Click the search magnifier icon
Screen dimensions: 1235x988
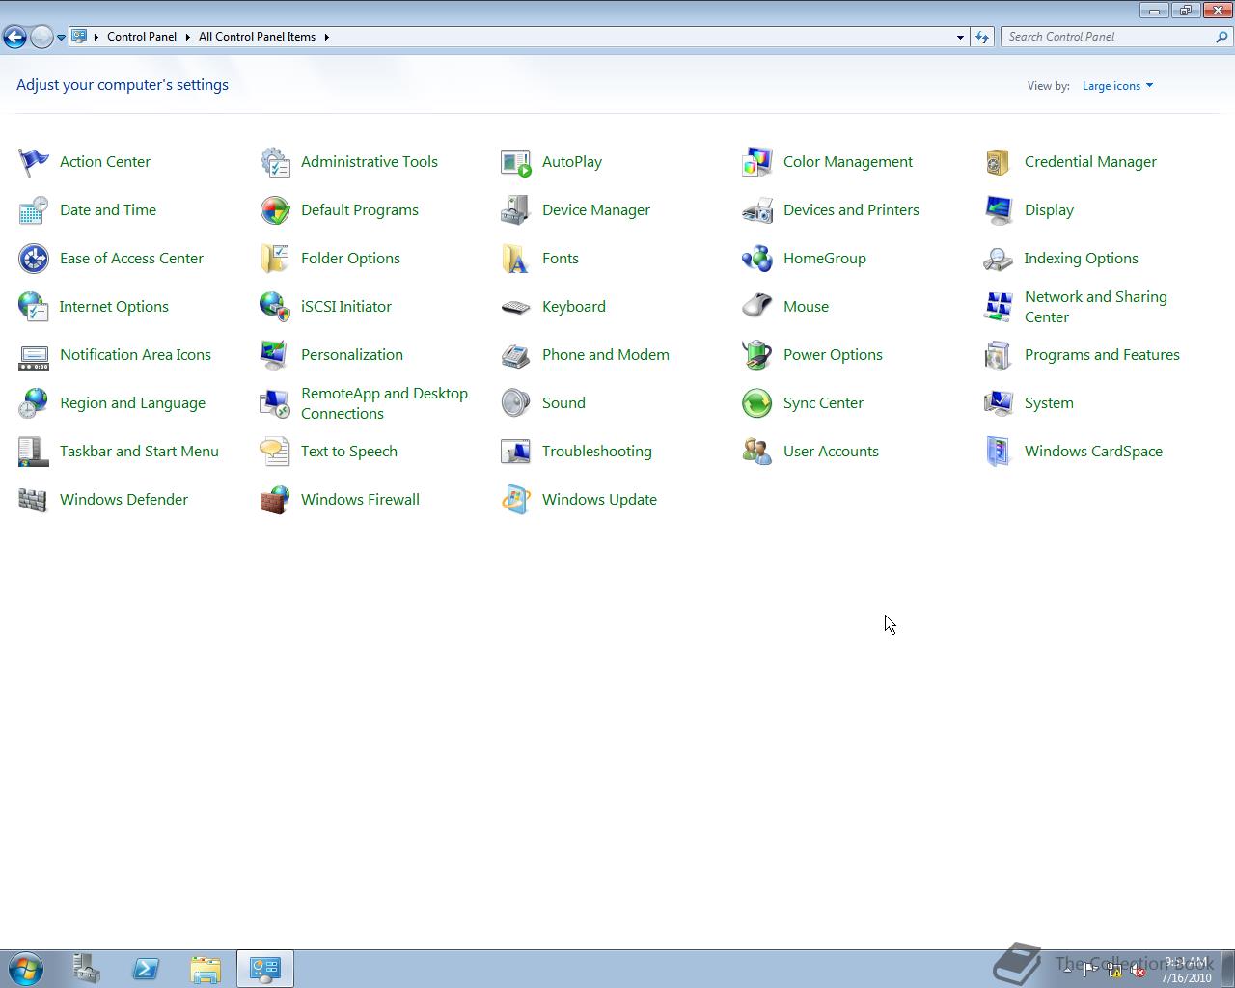[1221, 37]
